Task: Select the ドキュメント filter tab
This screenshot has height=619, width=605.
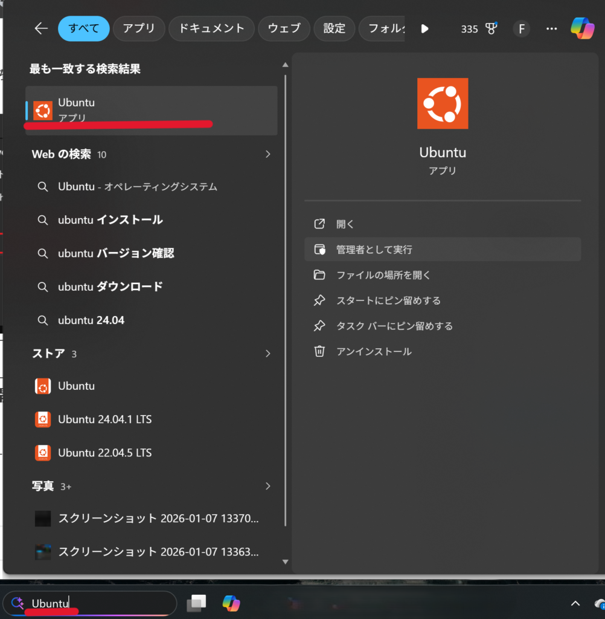Action: pyautogui.click(x=210, y=28)
